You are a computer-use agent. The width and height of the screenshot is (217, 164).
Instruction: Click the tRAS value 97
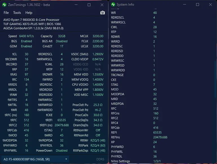(26, 74)
